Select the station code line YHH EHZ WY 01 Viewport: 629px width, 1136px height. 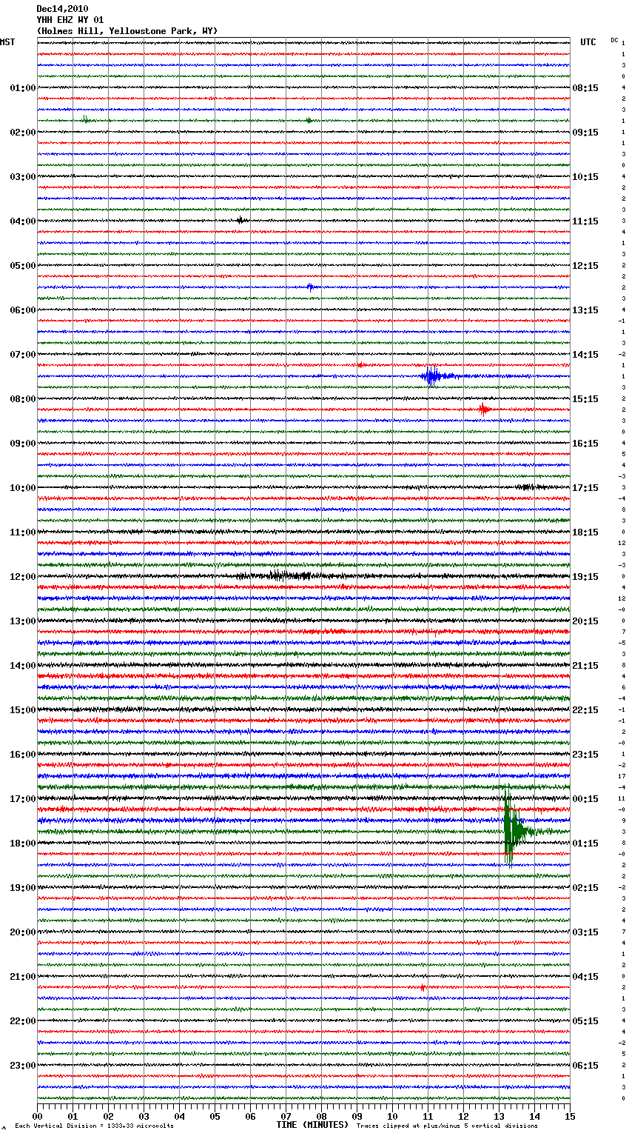[x=70, y=20]
